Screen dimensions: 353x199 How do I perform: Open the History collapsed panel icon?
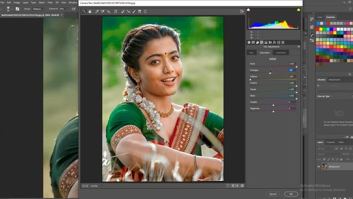click(x=312, y=19)
